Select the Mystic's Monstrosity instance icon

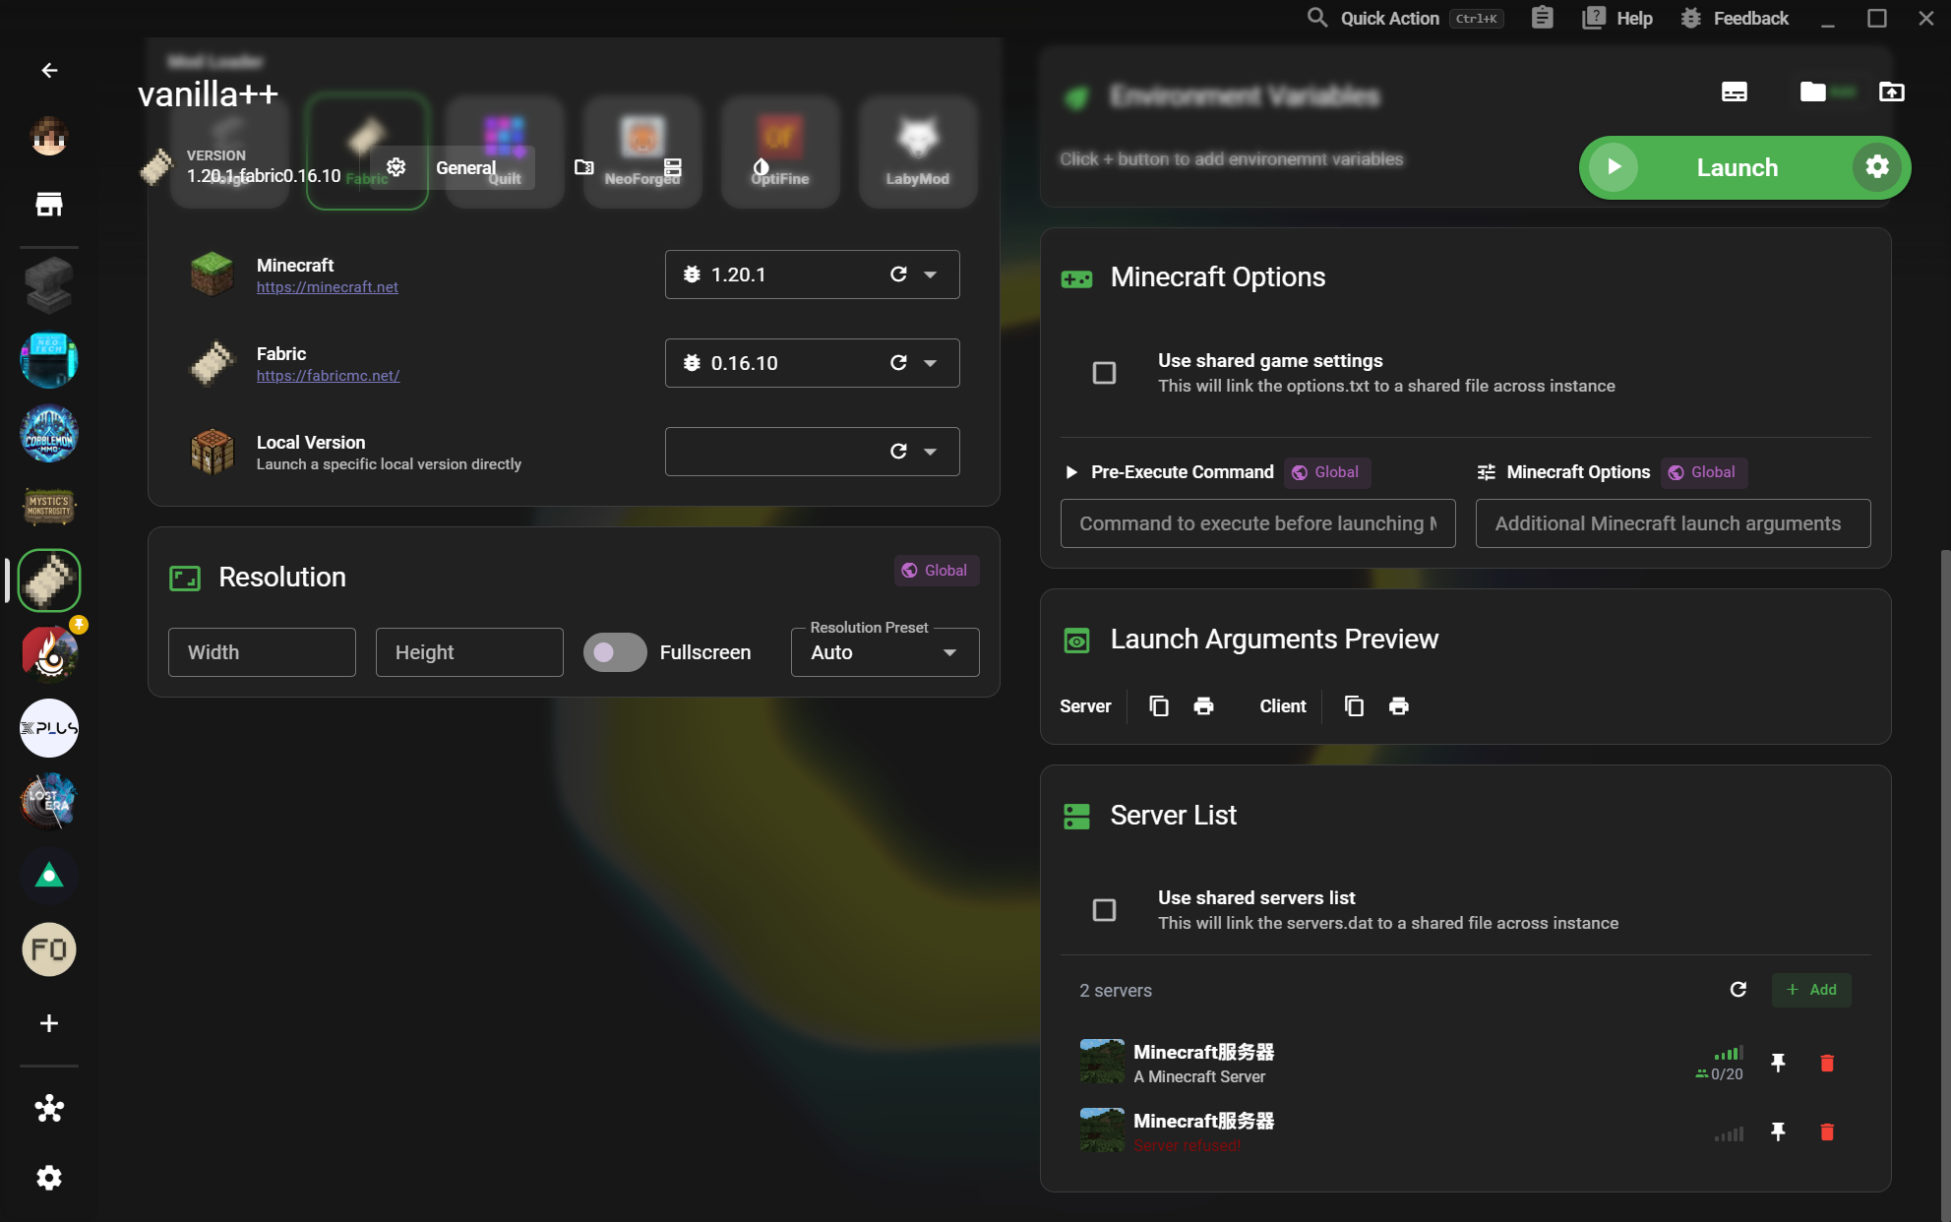[x=49, y=507]
